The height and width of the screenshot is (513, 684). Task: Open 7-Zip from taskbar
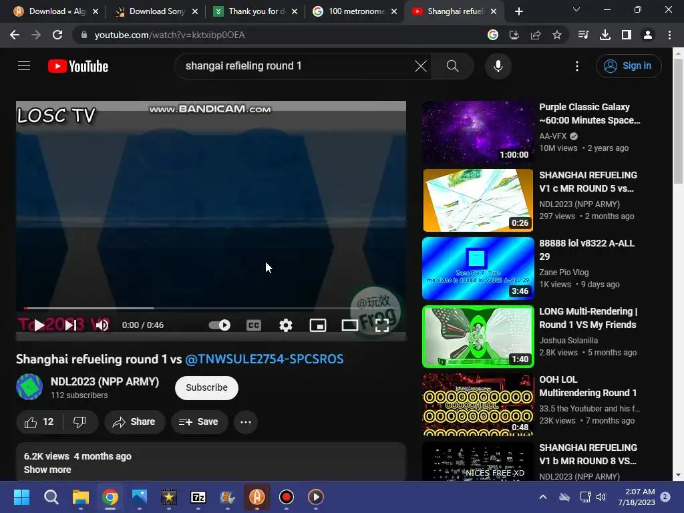198,497
